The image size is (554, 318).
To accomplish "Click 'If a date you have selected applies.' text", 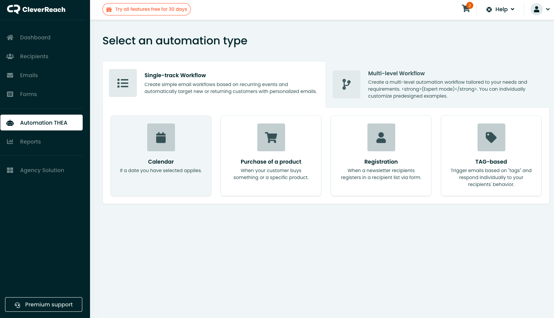I will [x=161, y=171].
